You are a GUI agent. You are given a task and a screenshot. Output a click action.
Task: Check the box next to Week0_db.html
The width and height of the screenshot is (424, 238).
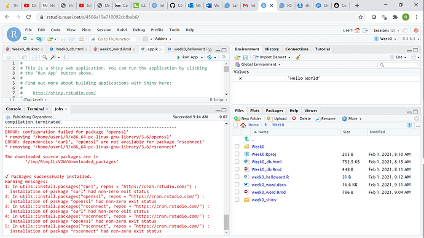[237, 162]
